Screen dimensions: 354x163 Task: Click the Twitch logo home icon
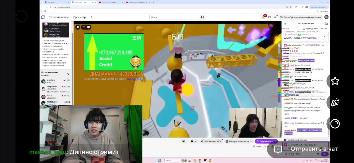pyautogui.click(x=43, y=17)
